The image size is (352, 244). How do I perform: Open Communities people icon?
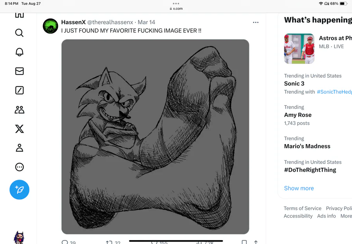19,110
